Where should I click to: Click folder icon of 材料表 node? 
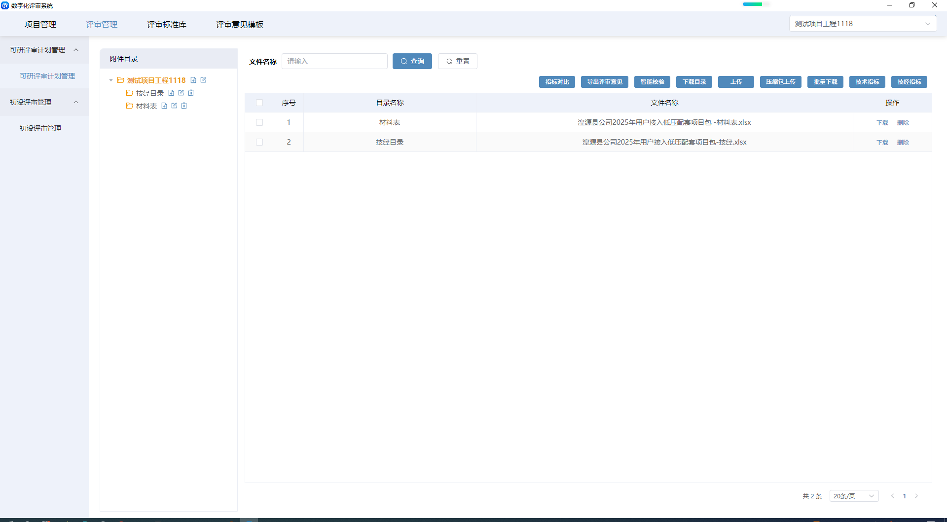pyautogui.click(x=129, y=106)
